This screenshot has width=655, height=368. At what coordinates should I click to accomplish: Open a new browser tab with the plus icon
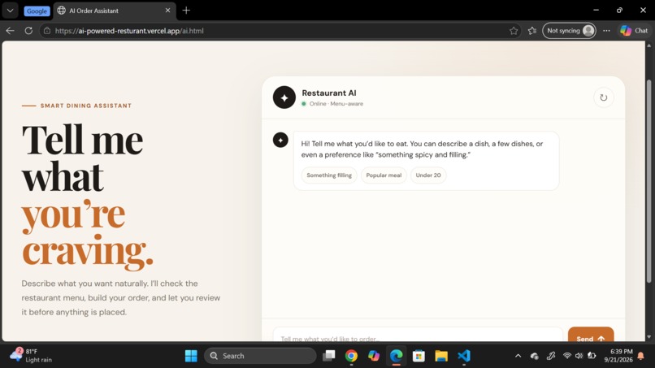[186, 11]
